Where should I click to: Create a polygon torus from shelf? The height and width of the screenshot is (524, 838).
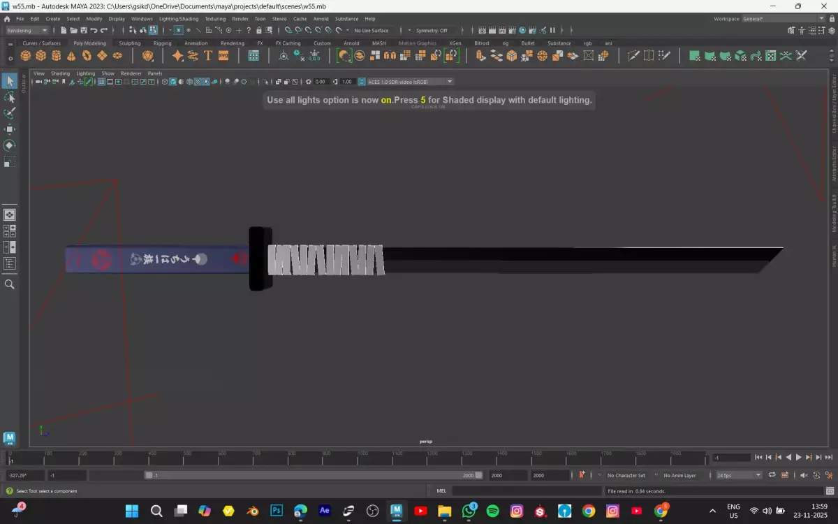87,56
